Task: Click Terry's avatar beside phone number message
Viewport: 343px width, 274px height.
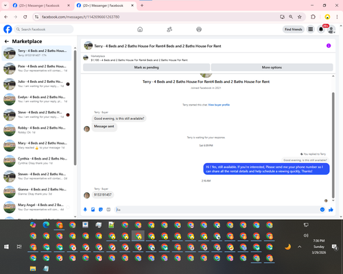Action: click(x=86, y=195)
